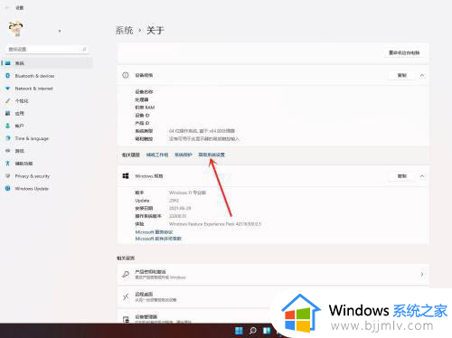
Task: Click the Apps icon in the sidebar
Action: (8, 113)
